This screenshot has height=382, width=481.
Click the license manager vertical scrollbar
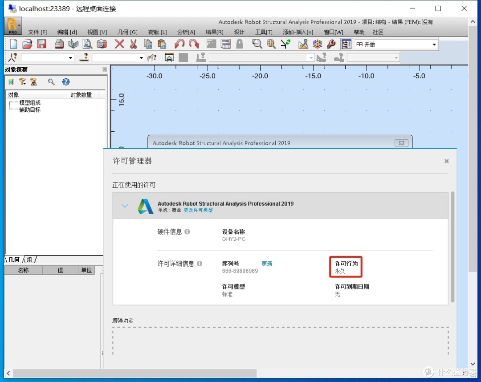click(x=452, y=247)
